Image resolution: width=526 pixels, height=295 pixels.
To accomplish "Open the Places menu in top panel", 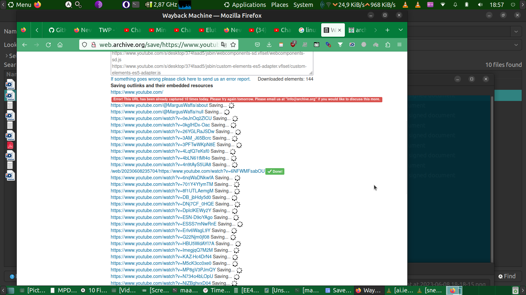I will click(280, 5).
